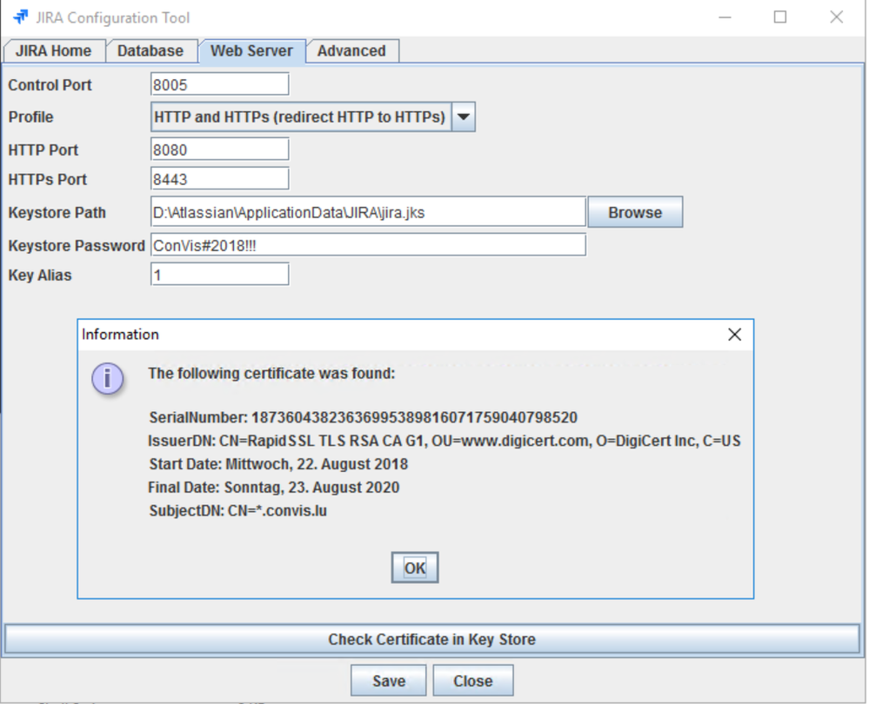869x704 pixels.
Task: Go to the Advanced tab
Action: coord(351,51)
